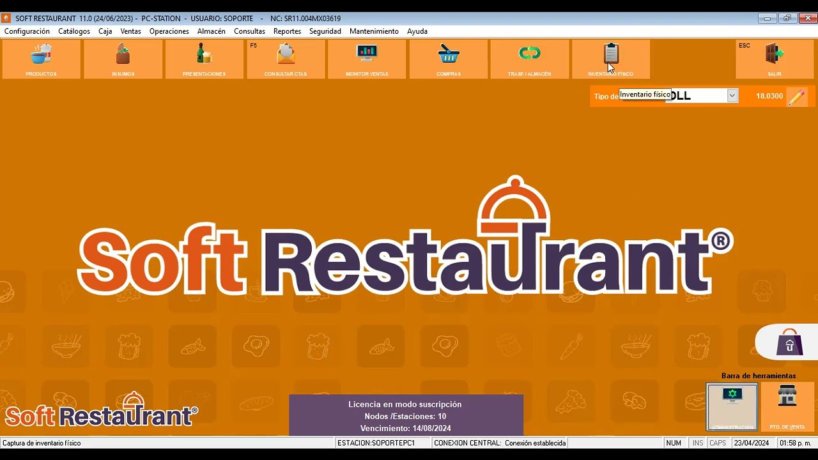Viewport: 818px width, 460px height.
Task: Open the Catálogos menu
Action: [x=74, y=31]
